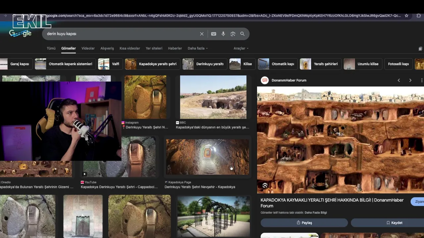Open the on-screen keyboard input tool
Screen dimensions: 424x238
pyautogui.click(x=214, y=34)
